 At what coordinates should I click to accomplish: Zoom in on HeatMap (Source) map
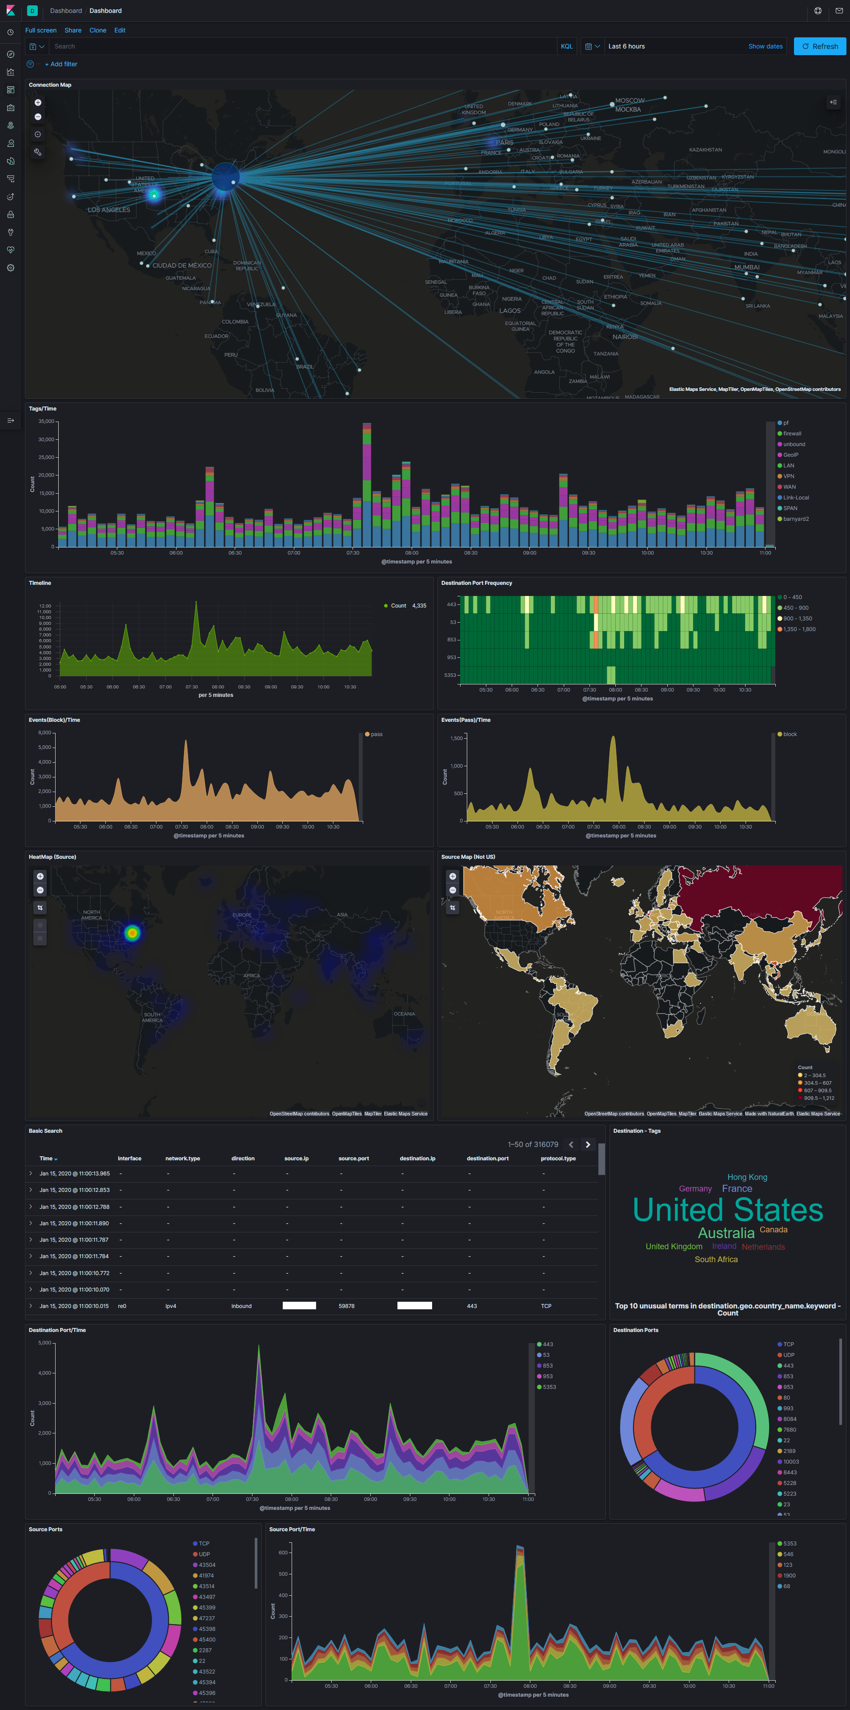point(40,876)
